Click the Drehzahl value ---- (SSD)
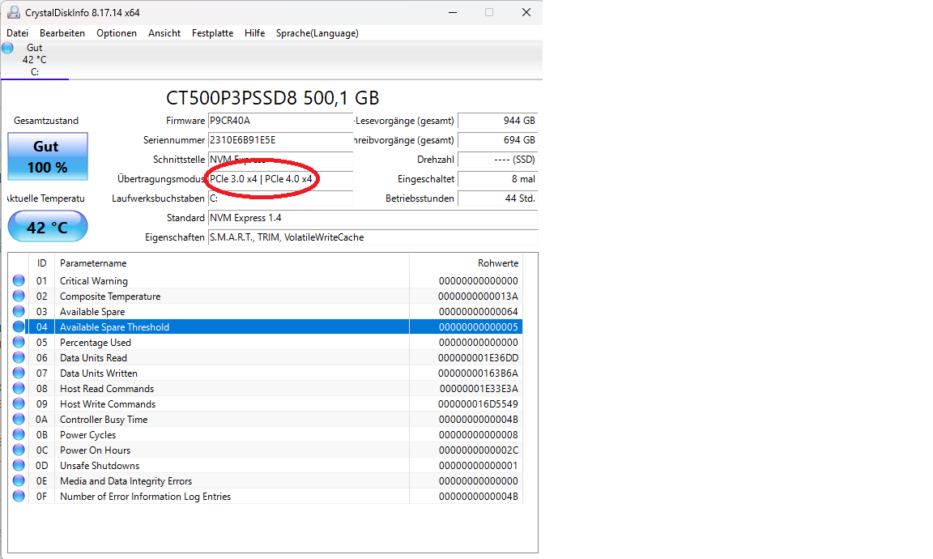 coord(497,160)
